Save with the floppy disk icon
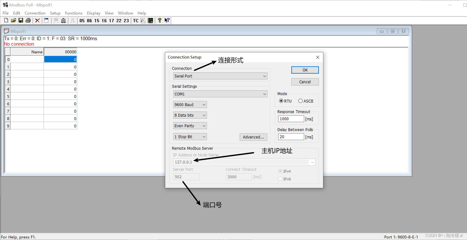Screen dimensions: 467x240 point(21,21)
